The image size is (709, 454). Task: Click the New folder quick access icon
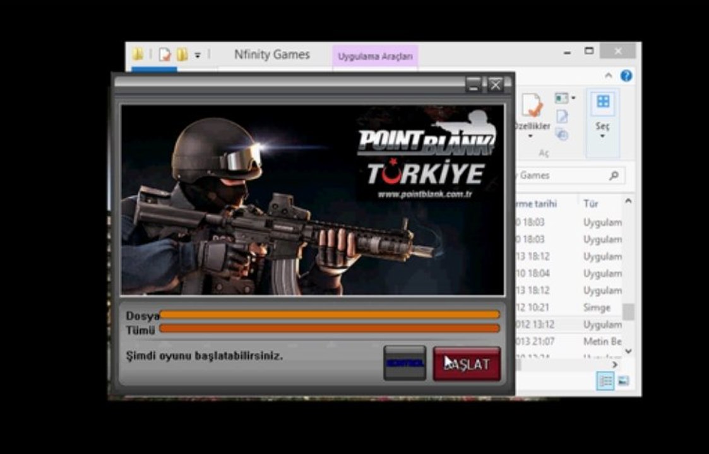coord(182,55)
